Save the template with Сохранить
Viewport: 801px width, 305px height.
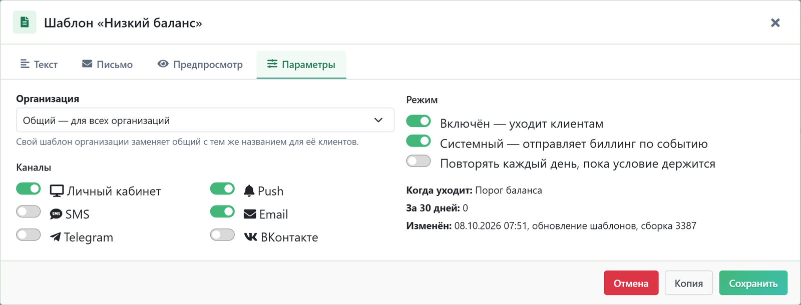click(x=753, y=283)
